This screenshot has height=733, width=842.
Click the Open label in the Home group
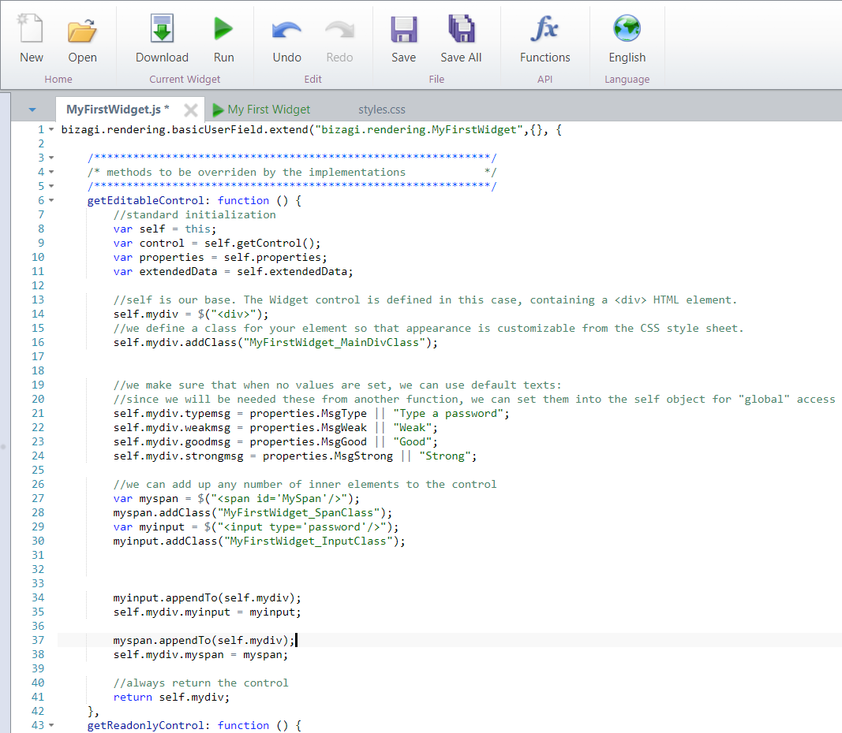pos(82,58)
